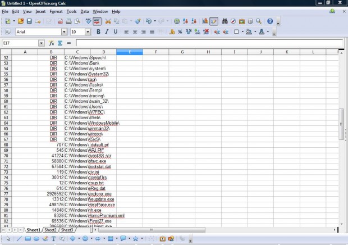Open the font size 10 dropdown
Screen dimensions: 348x245
88,32
